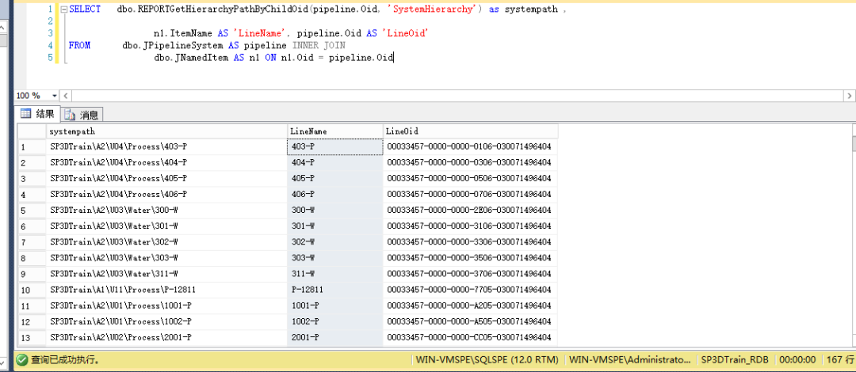Select row header 10 in results grid
This screenshot has height=372, width=856.
coord(32,290)
